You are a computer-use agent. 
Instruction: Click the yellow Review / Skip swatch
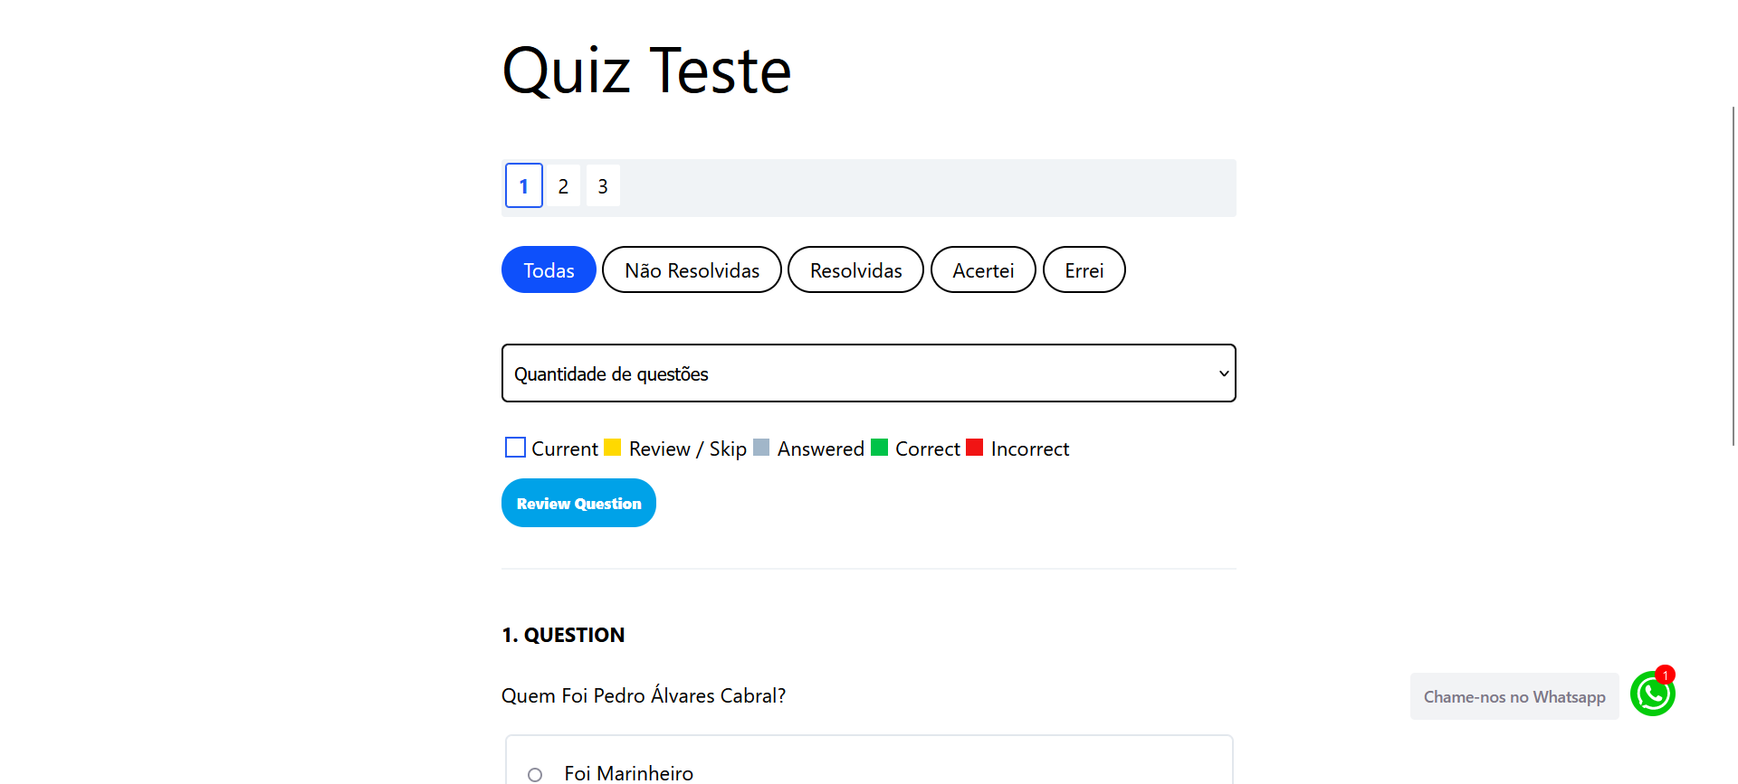tap(613, 448)
